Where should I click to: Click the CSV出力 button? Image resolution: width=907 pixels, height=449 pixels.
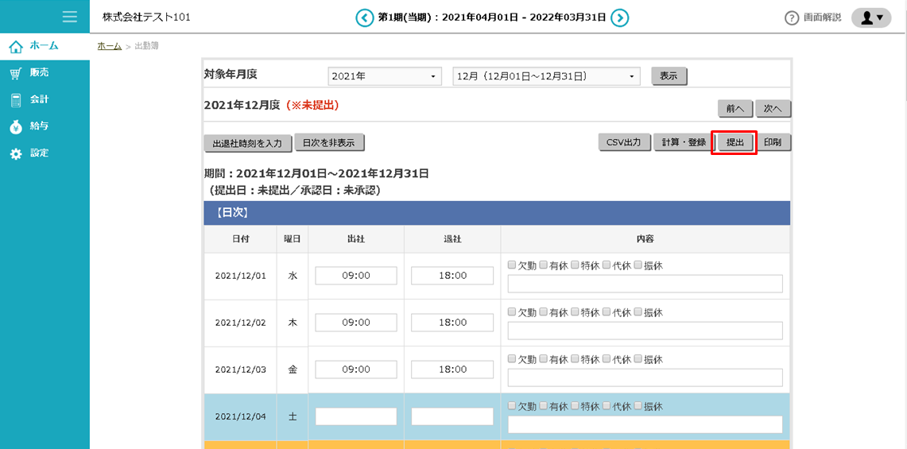(x=624, y=143)
